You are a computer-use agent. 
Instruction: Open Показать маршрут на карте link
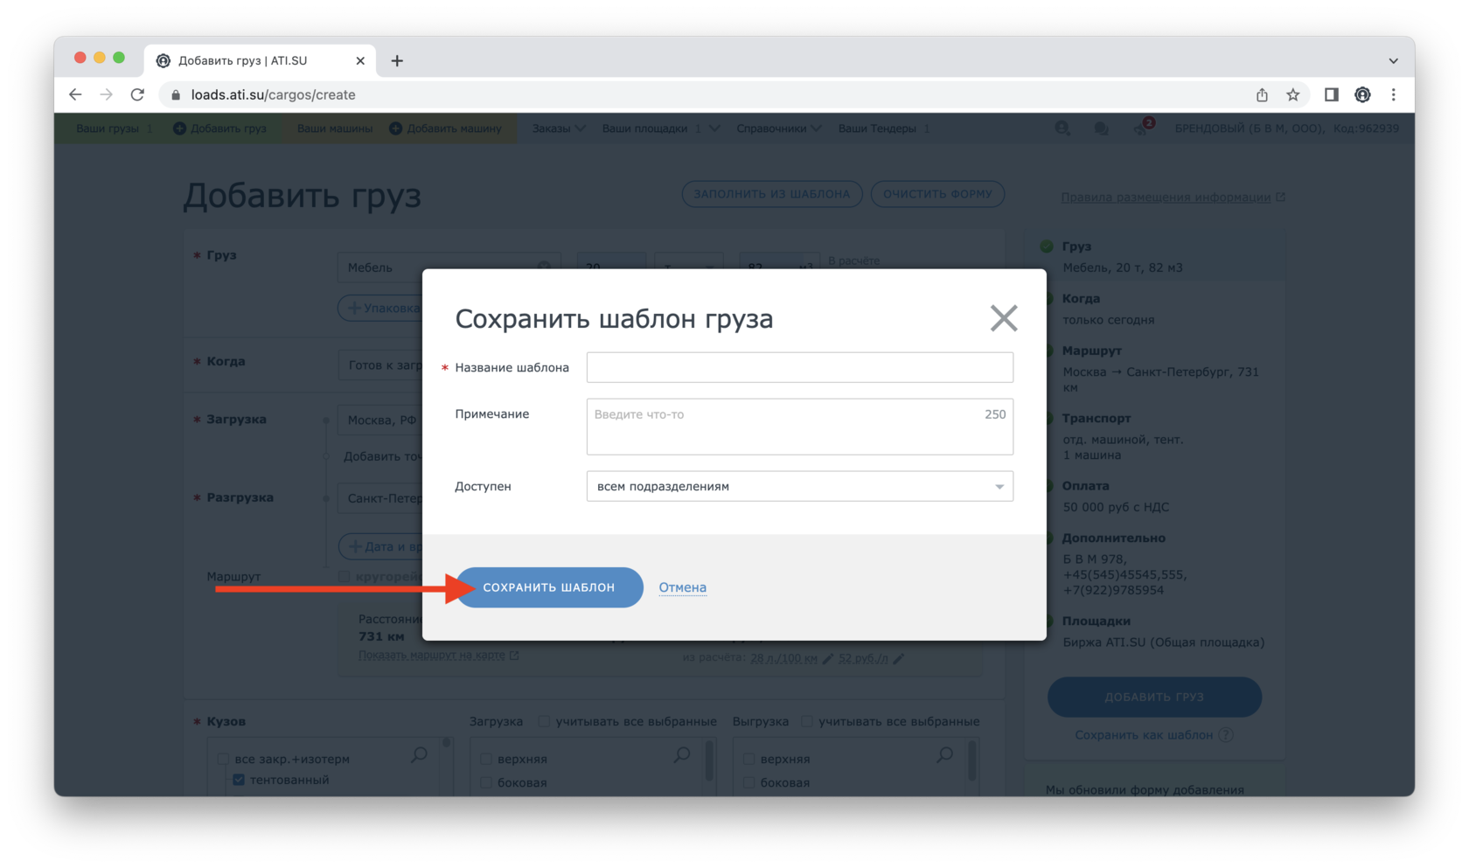432,655
